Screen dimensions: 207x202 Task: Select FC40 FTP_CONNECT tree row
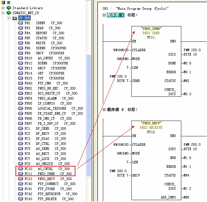47,184
